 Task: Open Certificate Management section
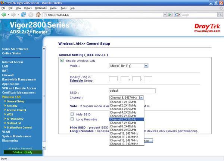(19, 92)
